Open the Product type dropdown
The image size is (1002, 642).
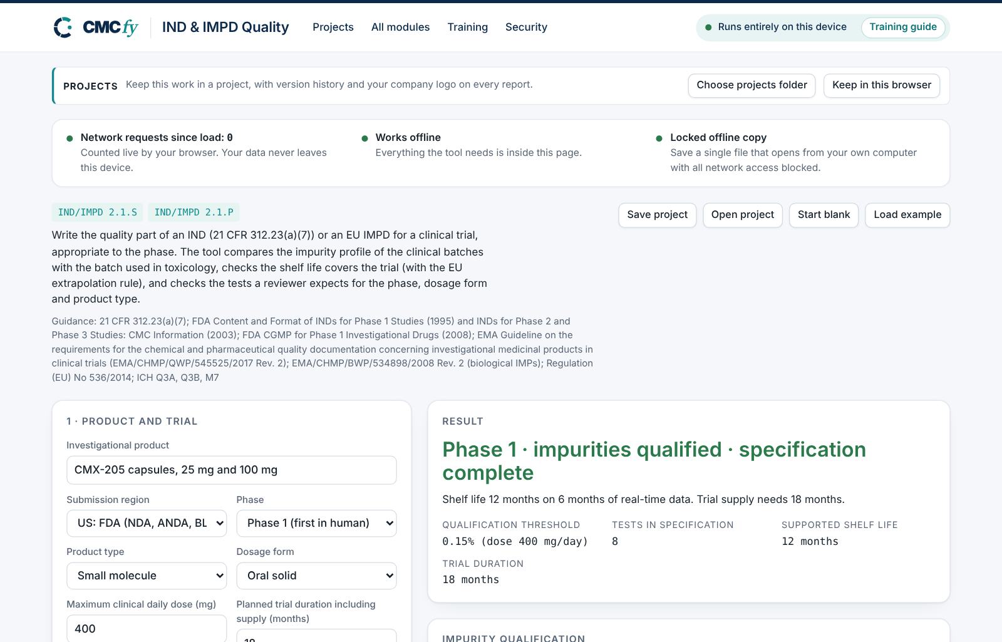(147, 576)
